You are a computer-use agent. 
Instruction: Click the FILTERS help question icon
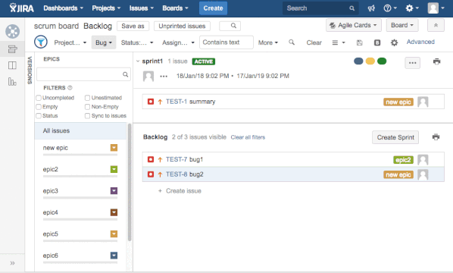coord(70,88)
